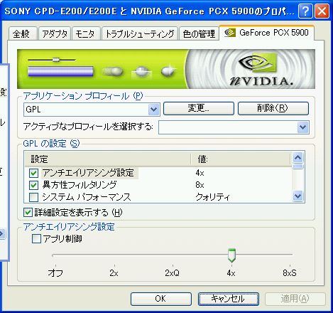
Task: Uncheck アンチエイリアシング設定 in the settings list
Action: tap(33, 173)
